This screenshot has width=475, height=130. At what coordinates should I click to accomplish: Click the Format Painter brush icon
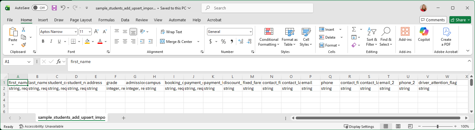click(23, 45)
